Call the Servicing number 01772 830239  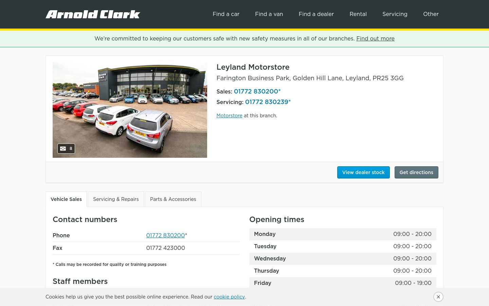click(x=268, y=102)
